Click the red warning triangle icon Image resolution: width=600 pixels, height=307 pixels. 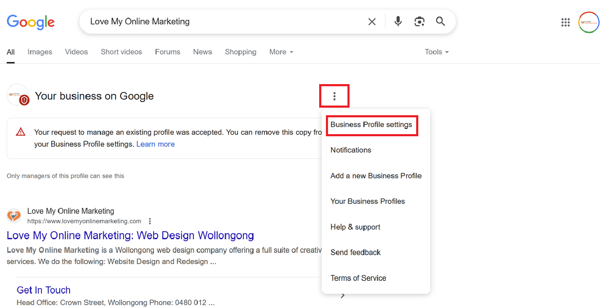click(x=21, y=132)
